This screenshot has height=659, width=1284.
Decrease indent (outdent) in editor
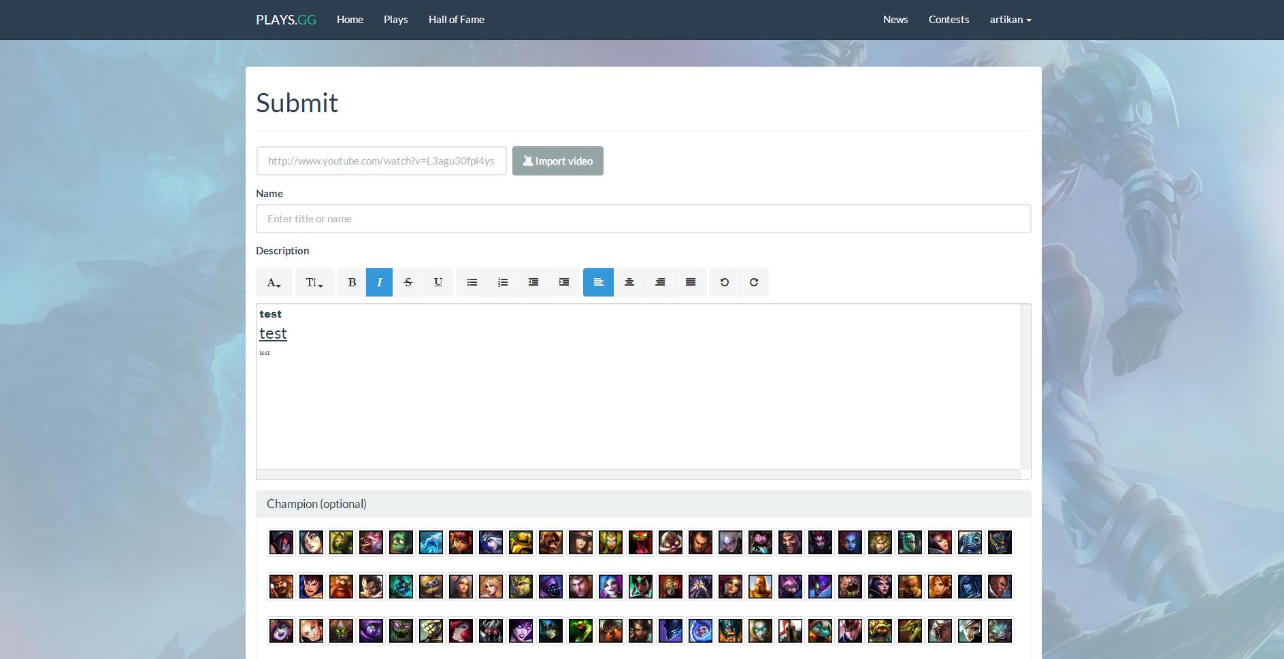click(533, 282)
